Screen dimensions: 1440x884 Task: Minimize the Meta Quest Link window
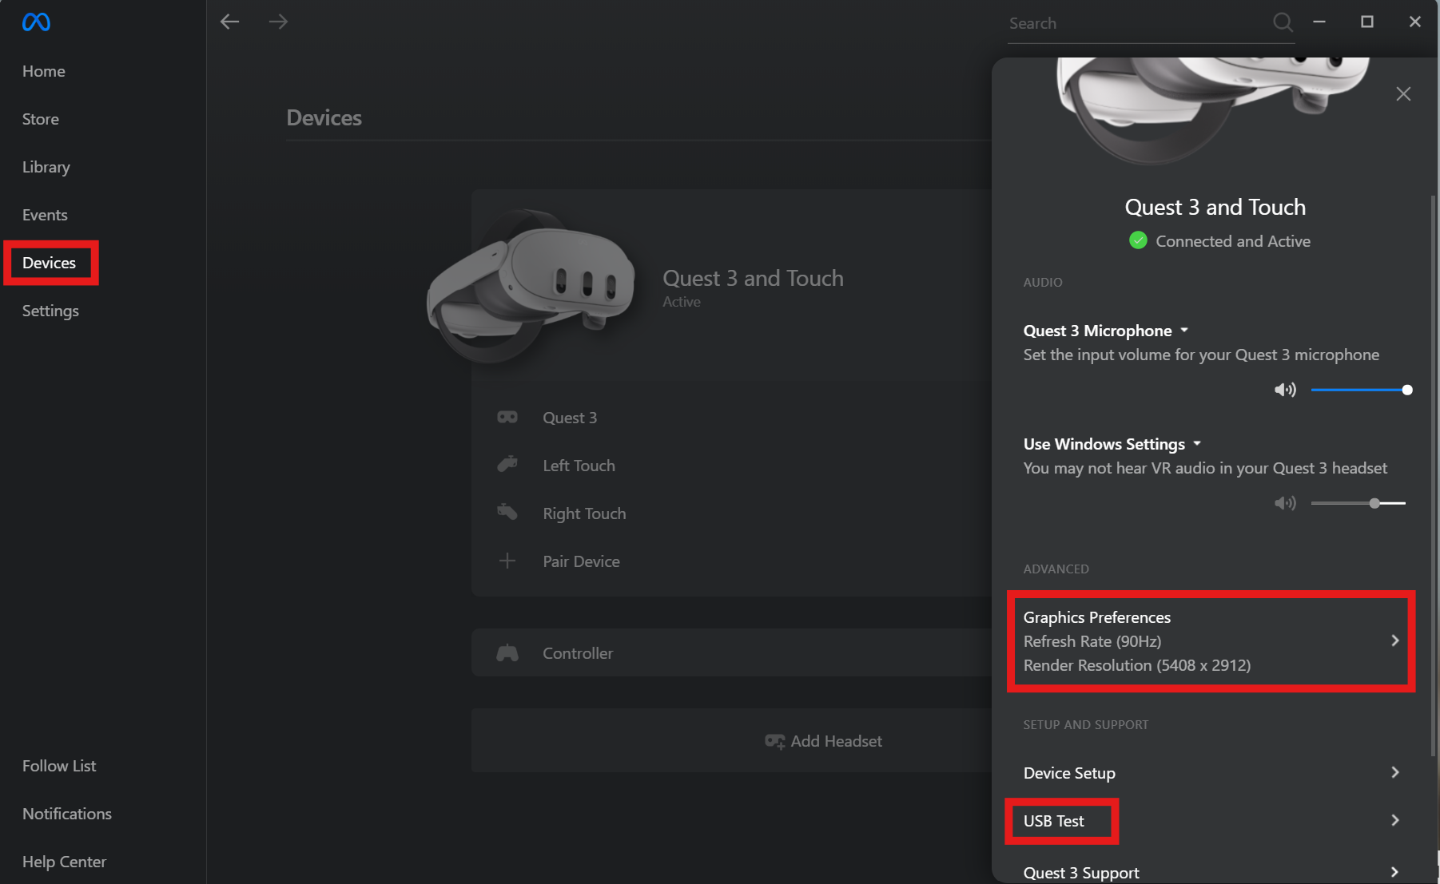(x=1319, y=22)
